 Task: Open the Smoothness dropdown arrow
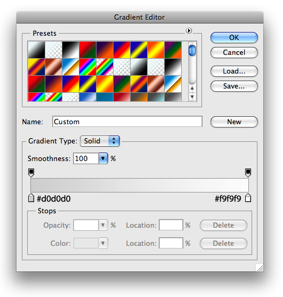pyautogui.click(x=103, y=158)
